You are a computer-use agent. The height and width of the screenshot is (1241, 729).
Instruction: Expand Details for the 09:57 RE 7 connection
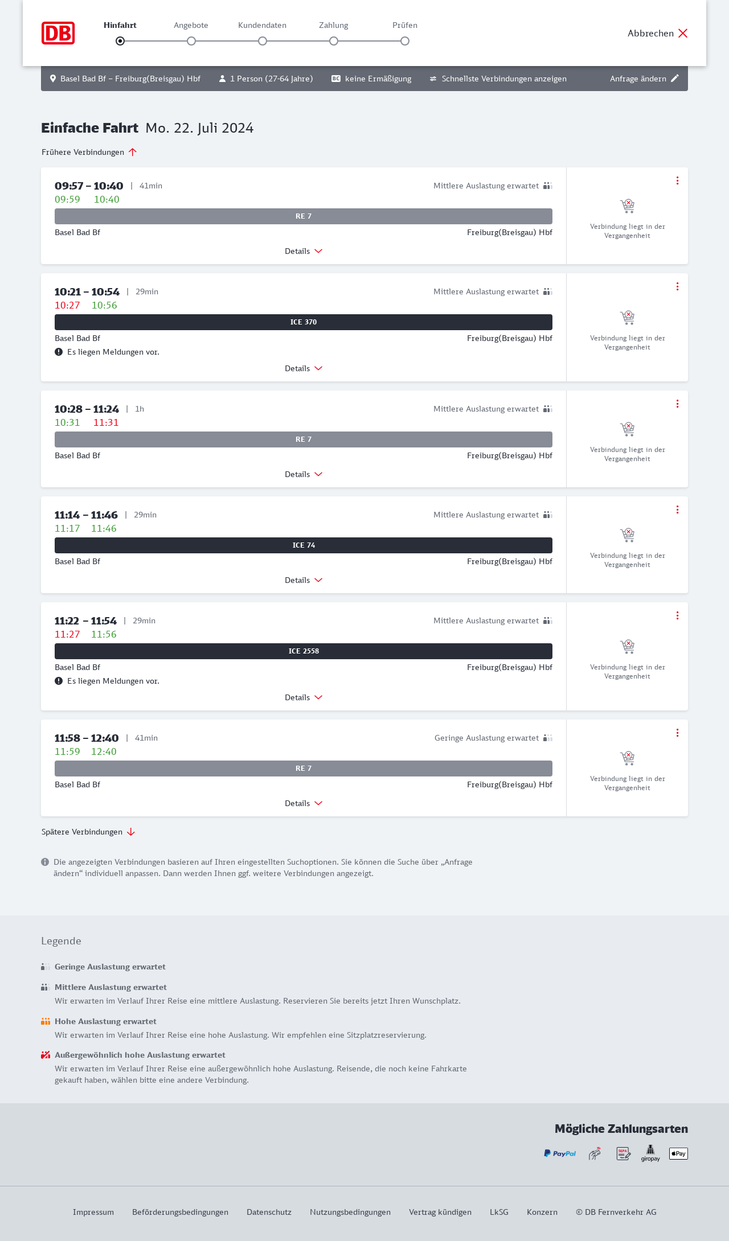pos(304,251)
